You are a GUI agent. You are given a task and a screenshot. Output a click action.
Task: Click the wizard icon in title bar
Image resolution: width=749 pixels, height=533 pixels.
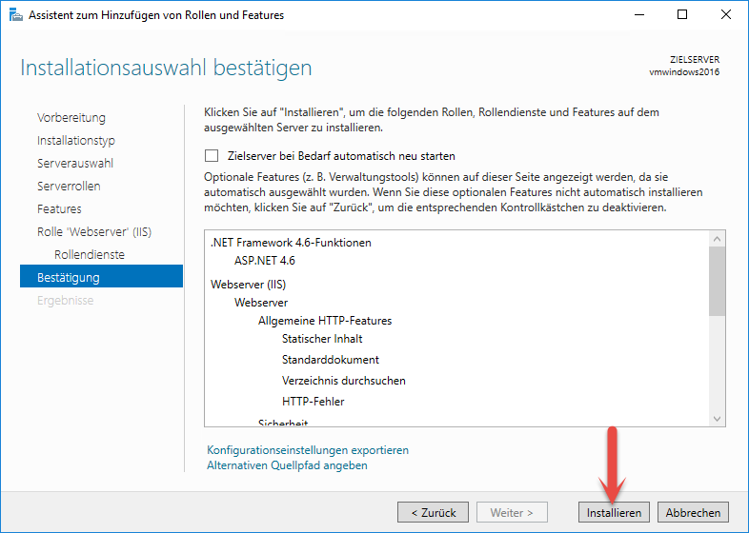tap(14, 14)
